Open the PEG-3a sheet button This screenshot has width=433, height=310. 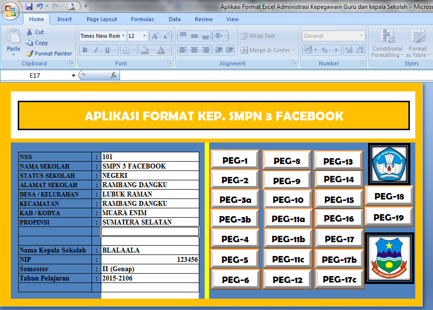(235, 199)
